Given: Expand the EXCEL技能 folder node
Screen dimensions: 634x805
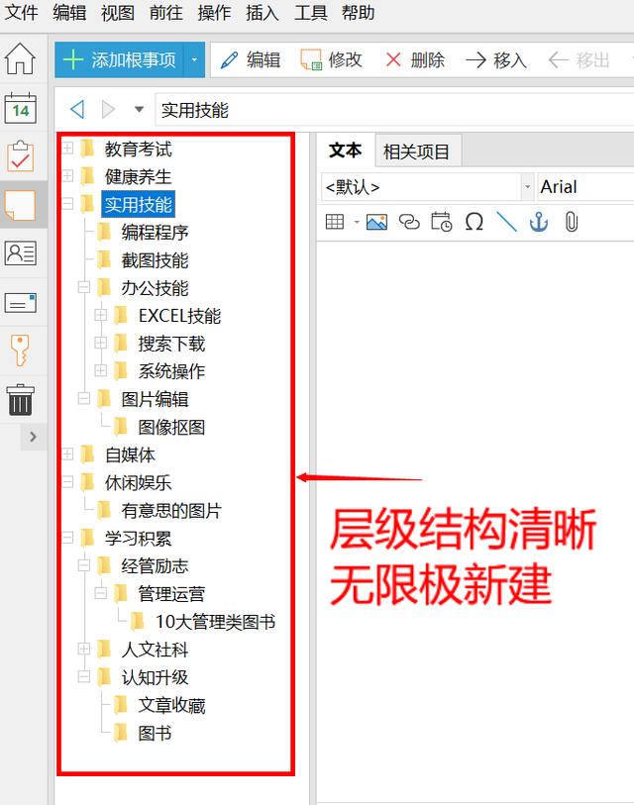Looking at the screenshot, I should pos(101,315).
